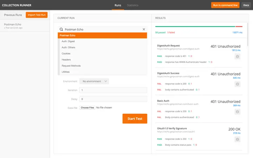Clear the Postman Echo search with X
Viewport: 253px width, 158px height.
click(x=144, y=29)
